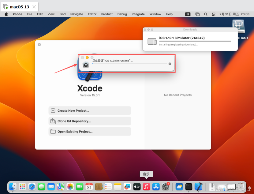The height and width of the screenshot is (194, 254).
Task: Open Maps app in Dock
Action: [x=61, y=187]
